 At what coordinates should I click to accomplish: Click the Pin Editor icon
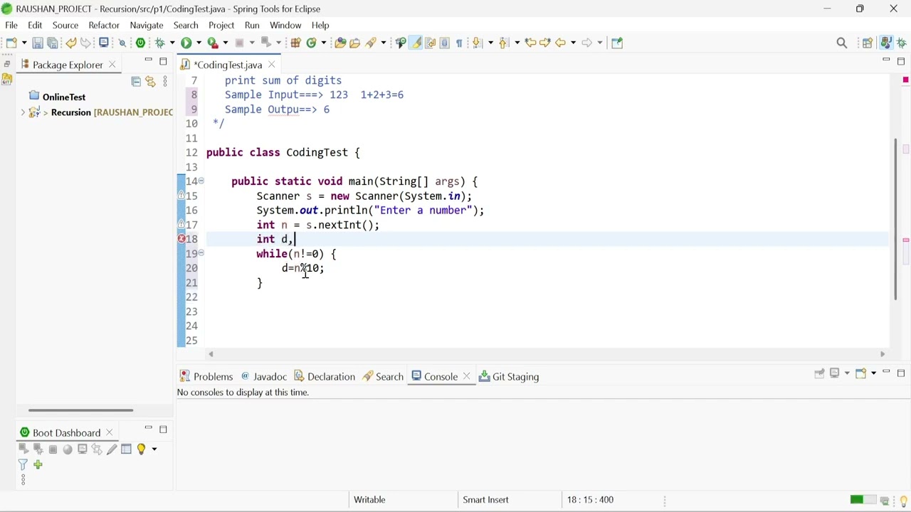coord(617,43)
